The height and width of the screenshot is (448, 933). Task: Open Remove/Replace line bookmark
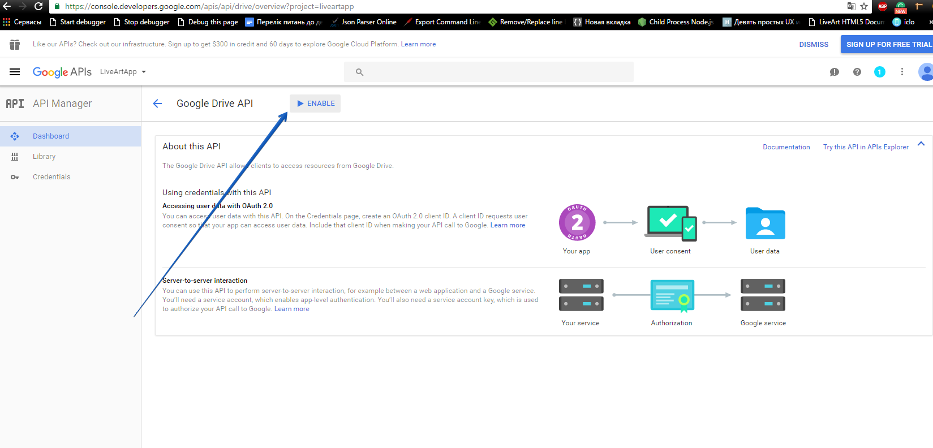(x=527, y=22)
